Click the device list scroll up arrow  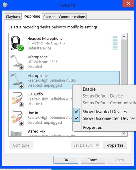coord(124,37)
